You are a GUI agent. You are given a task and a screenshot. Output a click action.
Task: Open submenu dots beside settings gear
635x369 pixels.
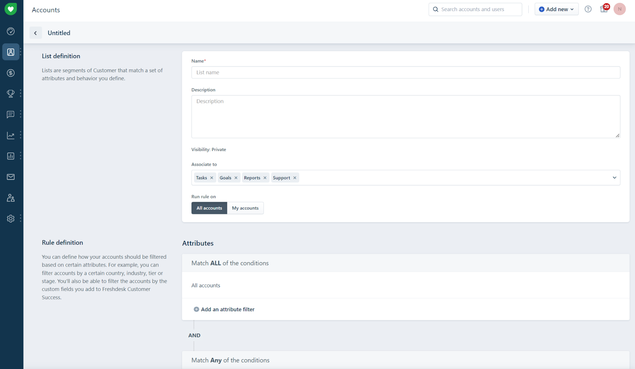pos(21,219)
